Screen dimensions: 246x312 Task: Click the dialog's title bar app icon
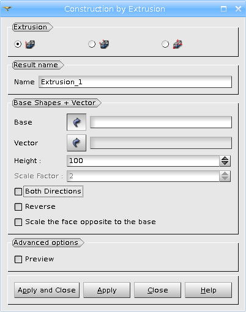7,9
